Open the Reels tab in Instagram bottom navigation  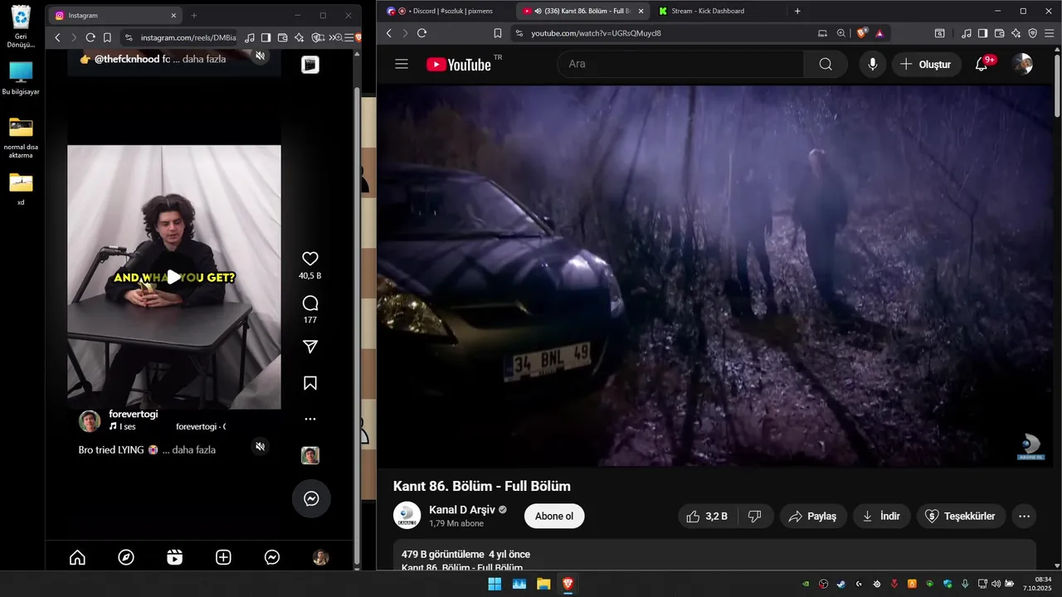click(x=174, y=558)
